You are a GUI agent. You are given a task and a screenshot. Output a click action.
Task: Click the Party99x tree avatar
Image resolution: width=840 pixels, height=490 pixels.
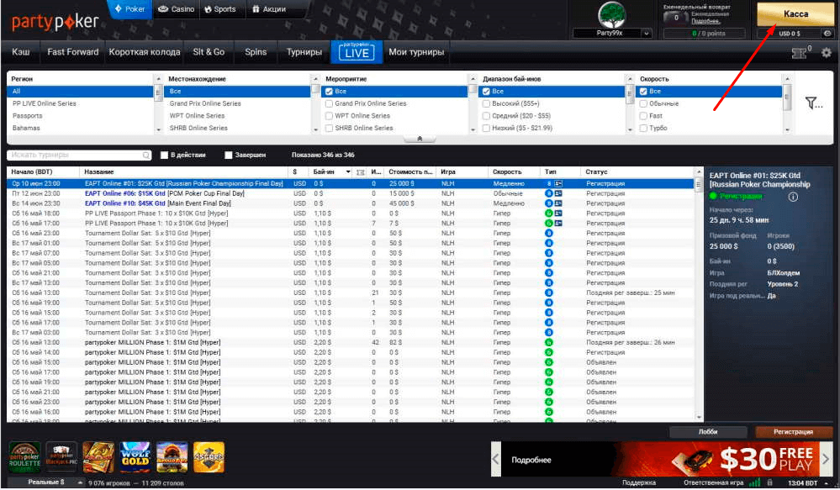611,15
